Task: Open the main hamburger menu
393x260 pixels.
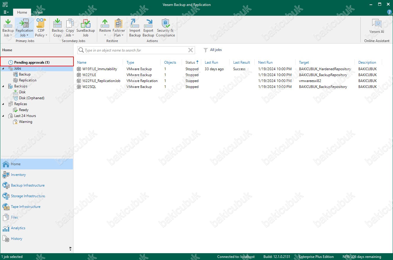Action: click(6, 12)
